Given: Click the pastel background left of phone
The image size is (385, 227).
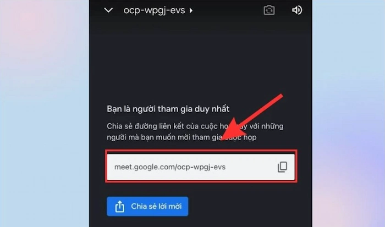Looking at the screenshot, I should [x=45, y=113].
